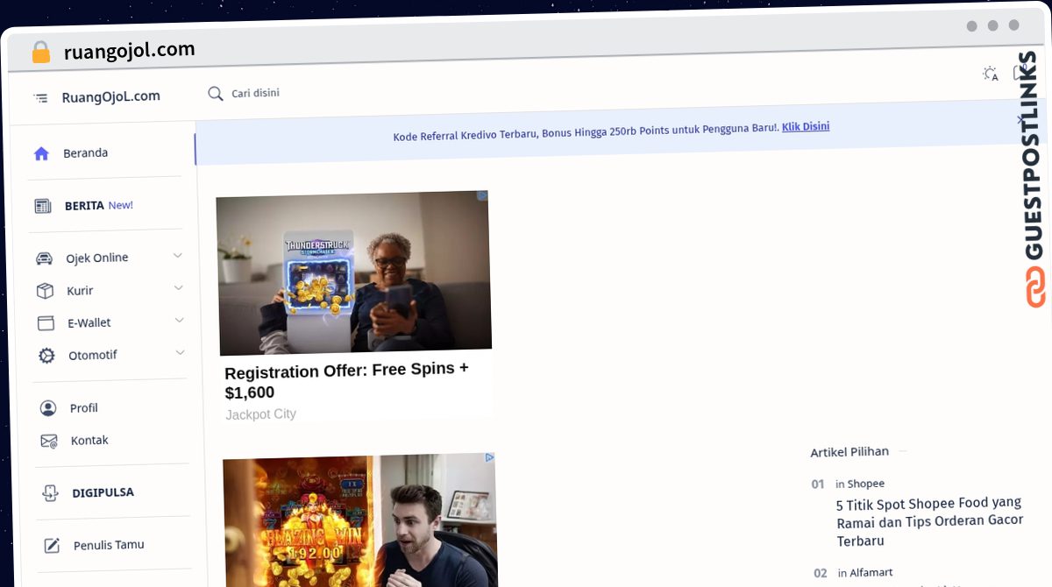Image resolution: width=1052 pixels, height=587 pixels.
Task: Open Beranda in the sidebar
Action: point(85,152)
